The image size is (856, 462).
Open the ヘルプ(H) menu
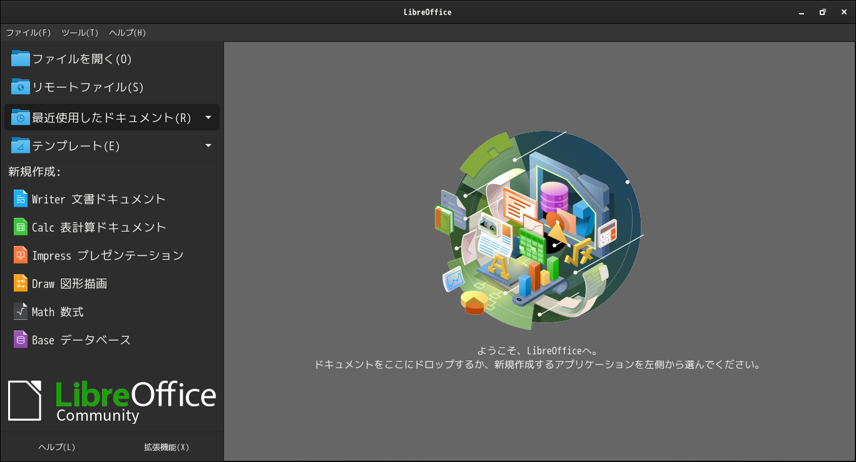[x=128, y=33]
